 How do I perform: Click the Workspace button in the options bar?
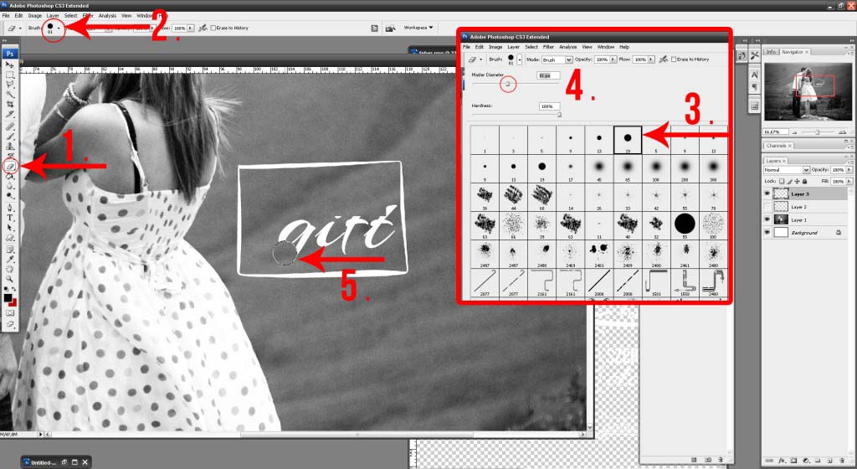[418, 27]
